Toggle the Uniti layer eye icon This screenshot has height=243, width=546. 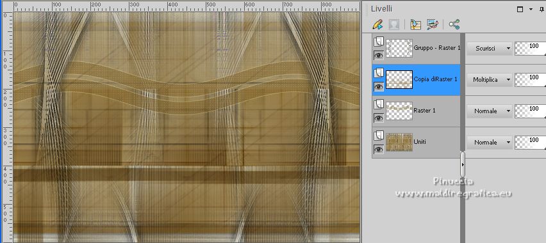point(379,149)
